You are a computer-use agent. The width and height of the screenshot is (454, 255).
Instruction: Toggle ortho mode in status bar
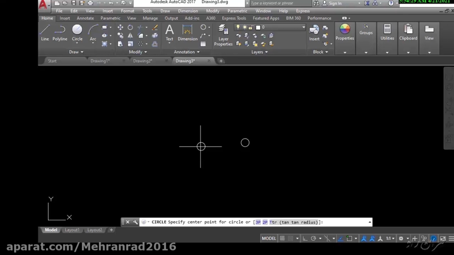(305, 238)
